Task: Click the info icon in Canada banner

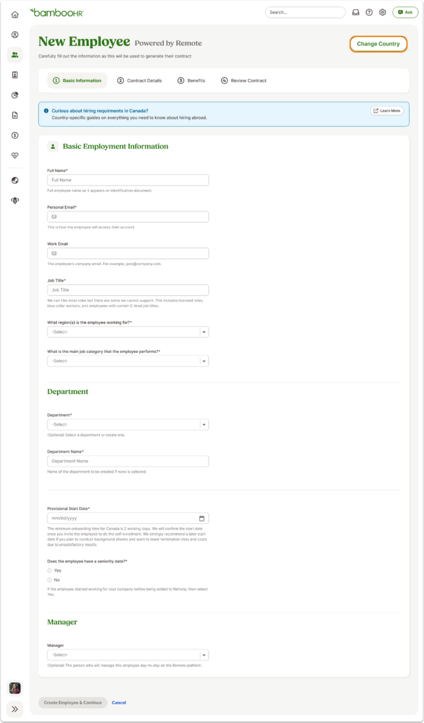Action: pos(46,111)
